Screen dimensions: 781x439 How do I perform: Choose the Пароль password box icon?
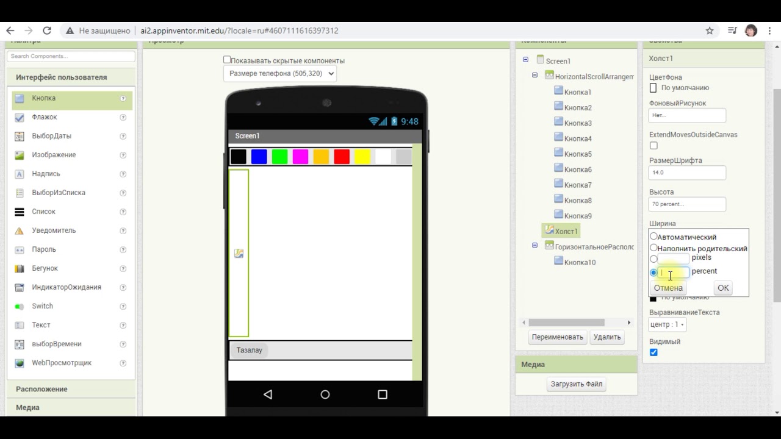(20, 249)
